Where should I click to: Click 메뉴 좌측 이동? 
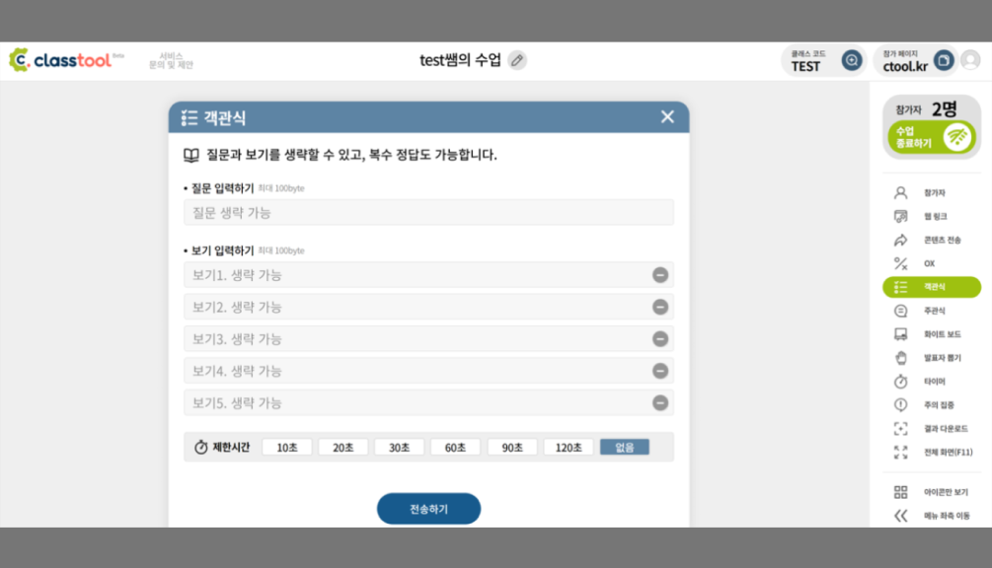[931, 516]
